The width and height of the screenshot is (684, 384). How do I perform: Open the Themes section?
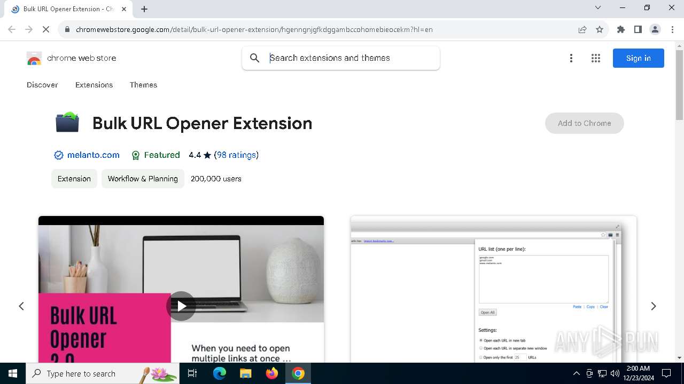pos(143,85)
